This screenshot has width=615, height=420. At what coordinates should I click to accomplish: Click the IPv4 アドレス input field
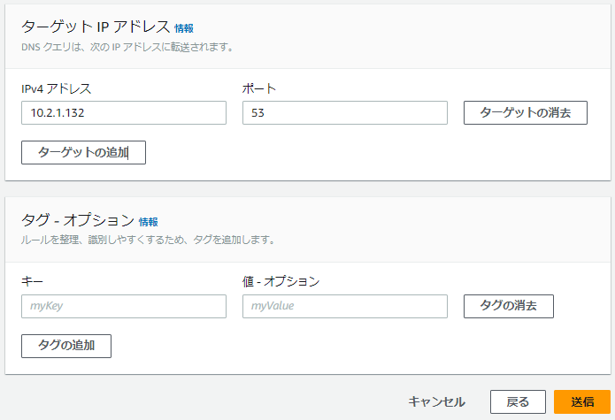(124, 113)
